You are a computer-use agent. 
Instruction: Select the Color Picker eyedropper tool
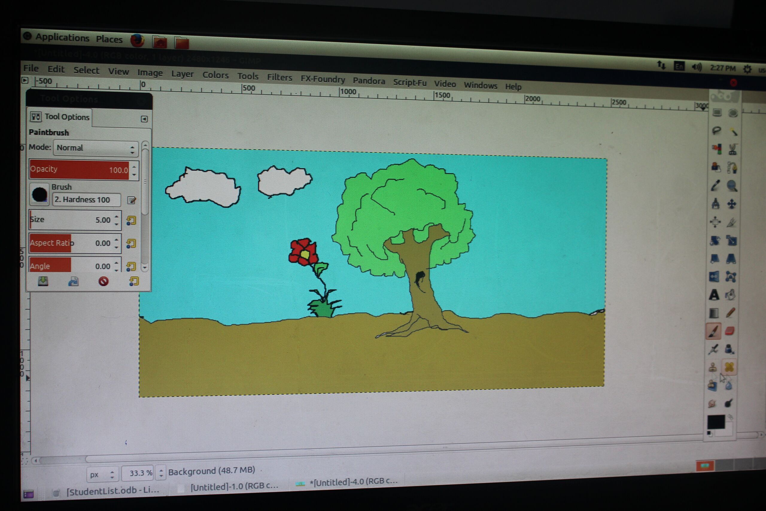pos(715,186)
